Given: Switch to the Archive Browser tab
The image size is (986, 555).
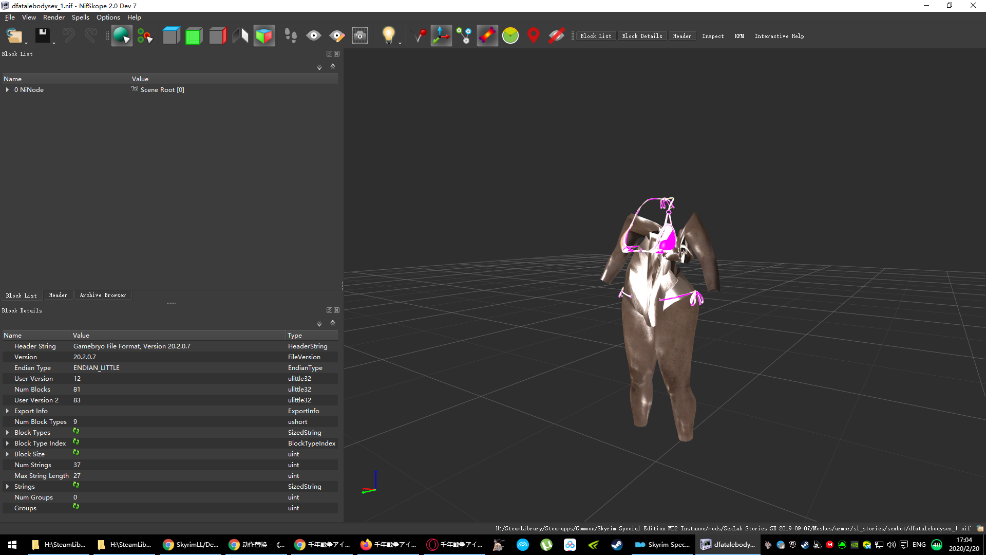Looking at the screenshot, I should click(103, 295).
